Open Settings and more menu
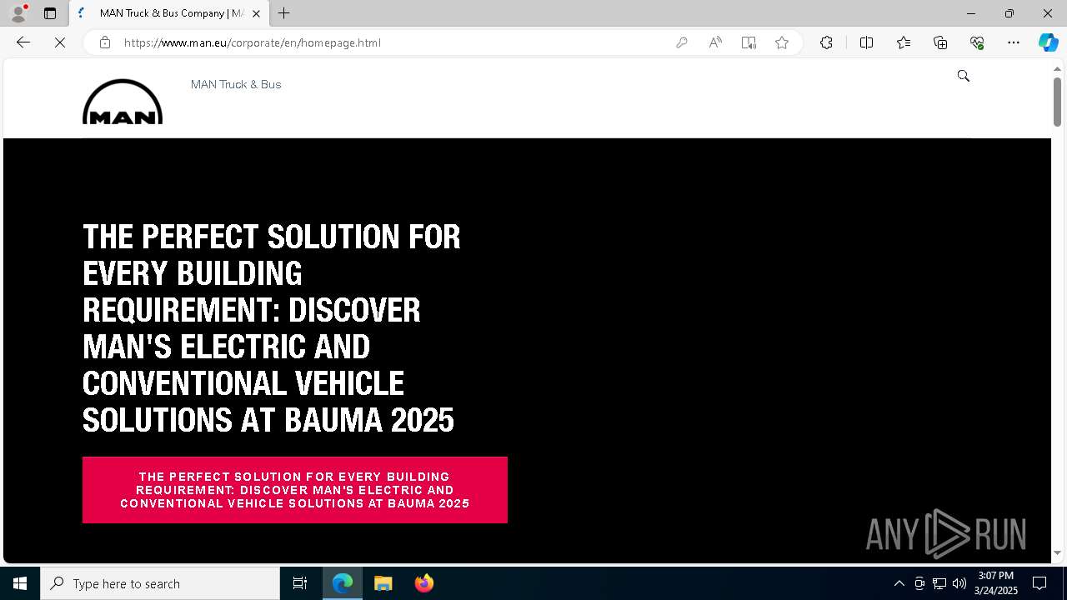This screenshot has width=1067, height=600. coord(1014,42)
